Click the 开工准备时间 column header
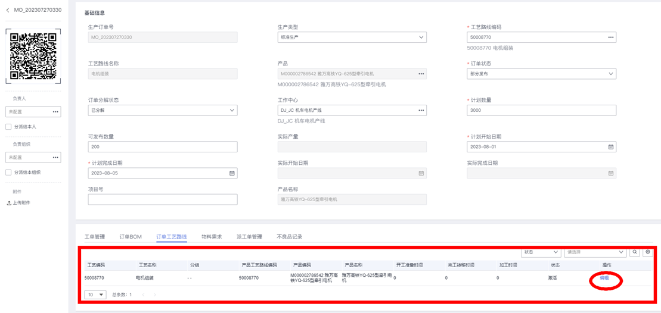Viewport: 661px width, 313px height. click(x=409, y=265)
